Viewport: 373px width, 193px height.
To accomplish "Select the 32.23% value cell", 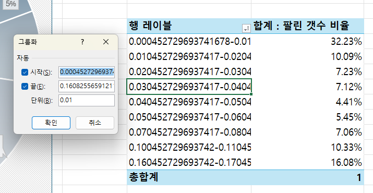I will click(308, 42).
